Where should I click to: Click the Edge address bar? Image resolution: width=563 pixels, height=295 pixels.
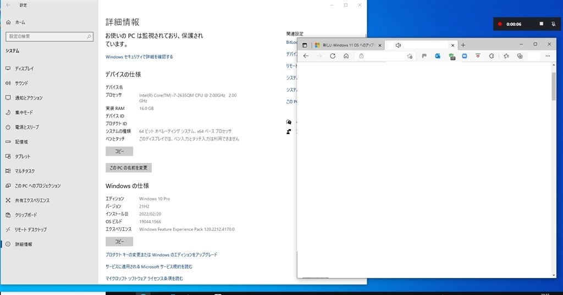(384, 56)
